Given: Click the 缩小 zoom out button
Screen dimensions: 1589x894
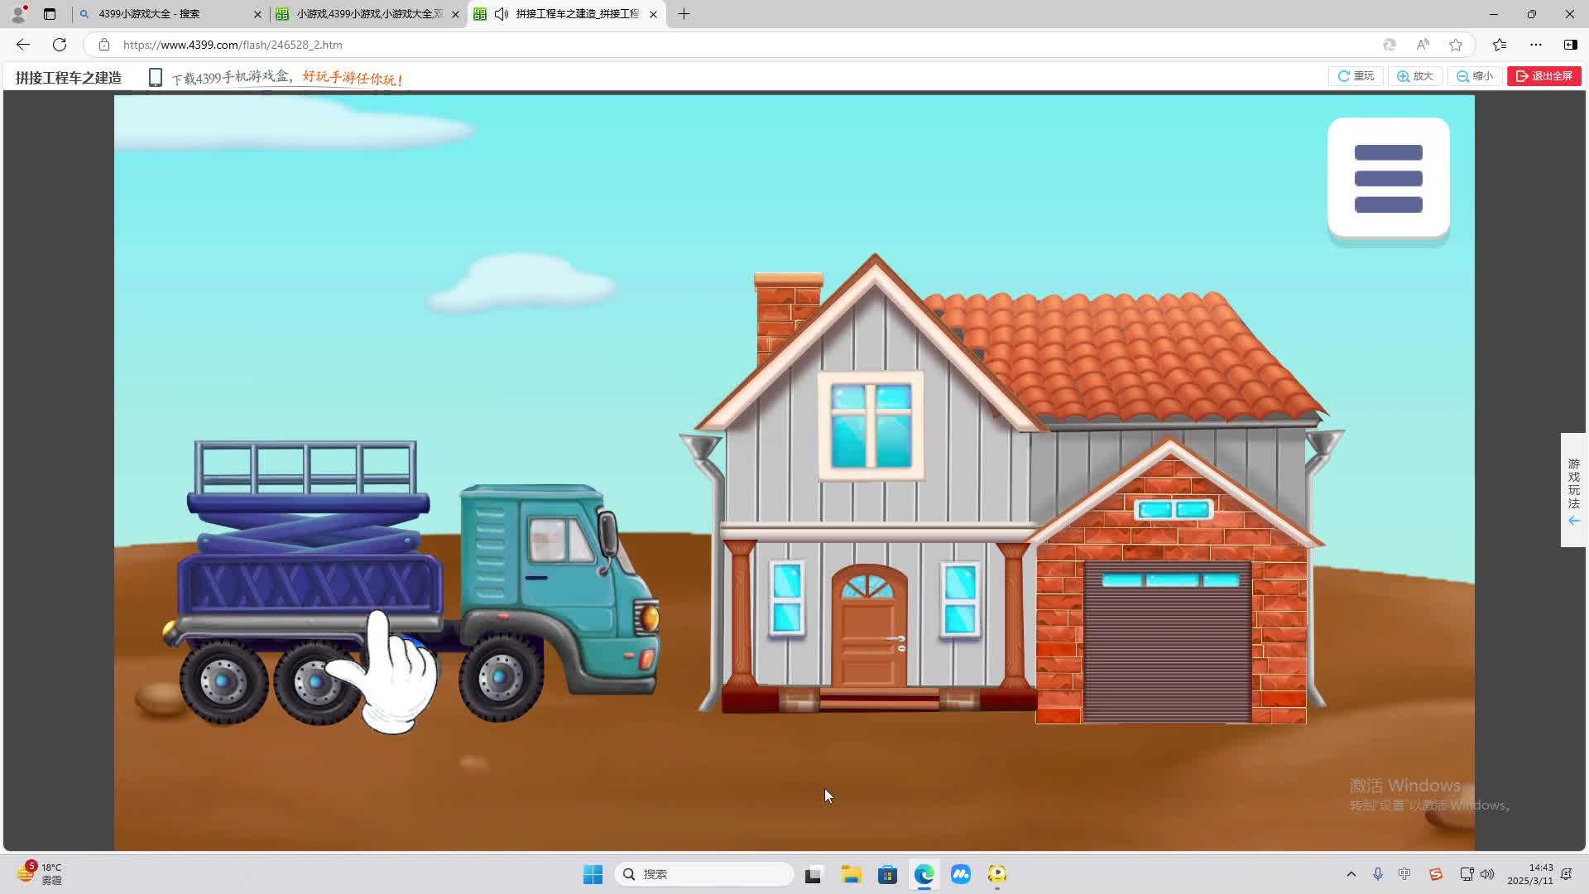Looking at the screenshot, I should coord(1475,76).
